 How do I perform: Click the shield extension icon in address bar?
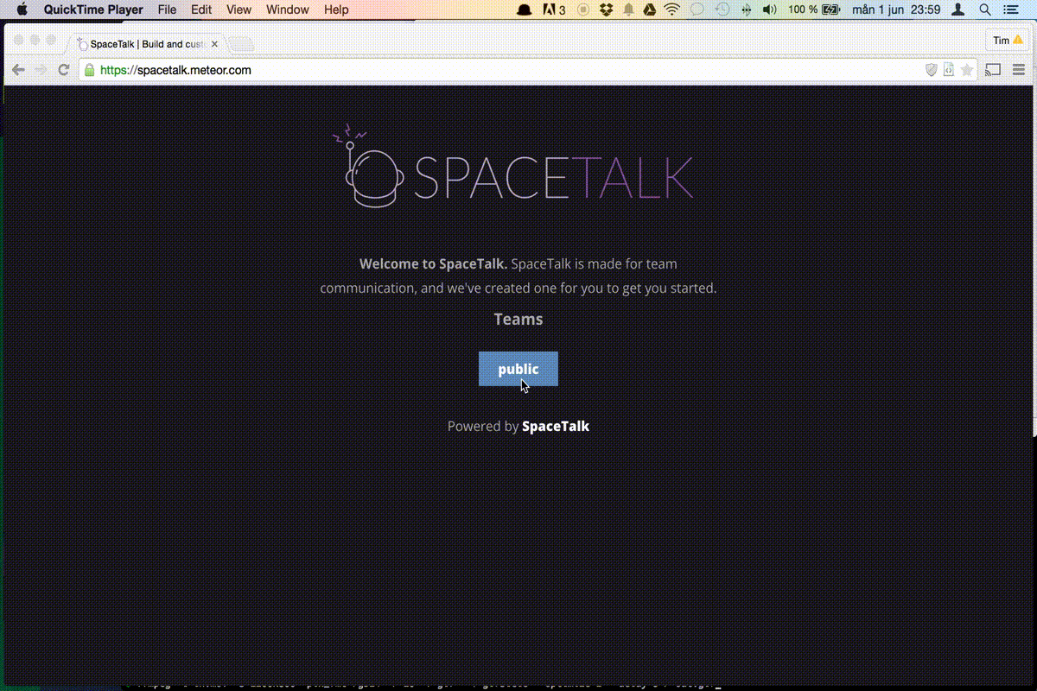(x=932, y=70)
